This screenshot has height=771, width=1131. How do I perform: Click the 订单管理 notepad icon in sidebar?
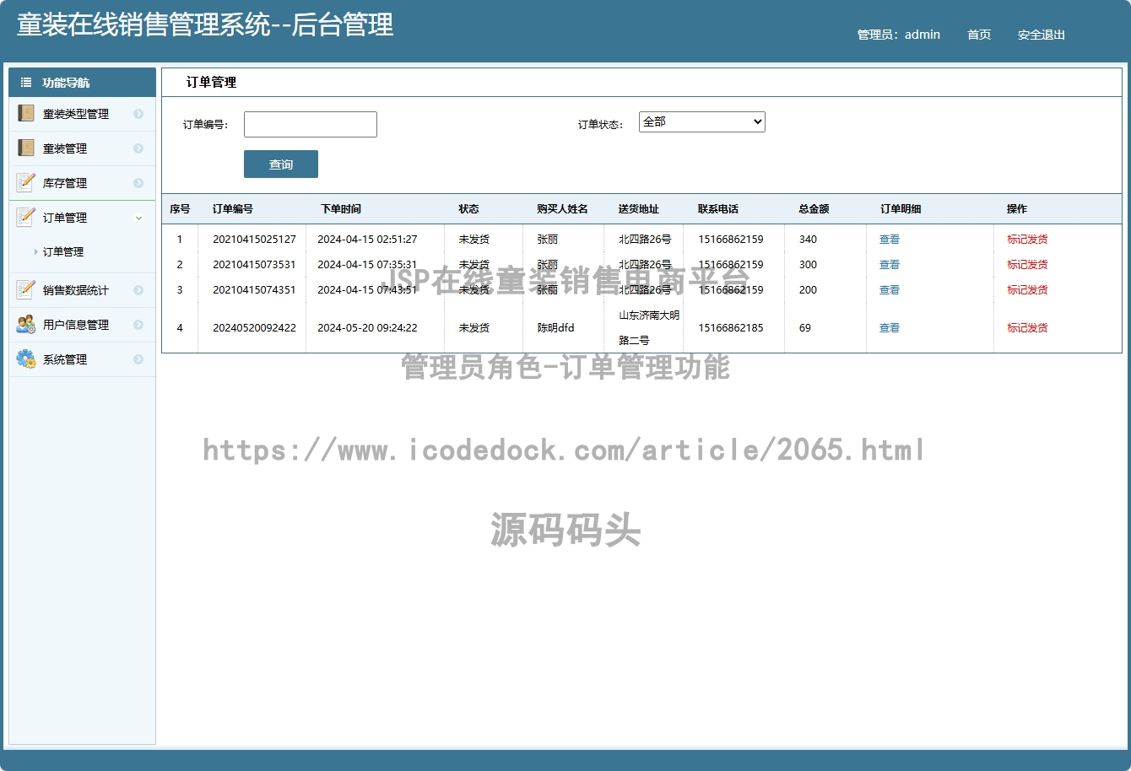[x=25, y=218]
